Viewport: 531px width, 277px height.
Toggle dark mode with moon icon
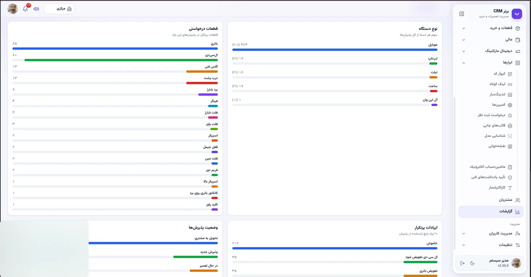[x=472, y=263]
